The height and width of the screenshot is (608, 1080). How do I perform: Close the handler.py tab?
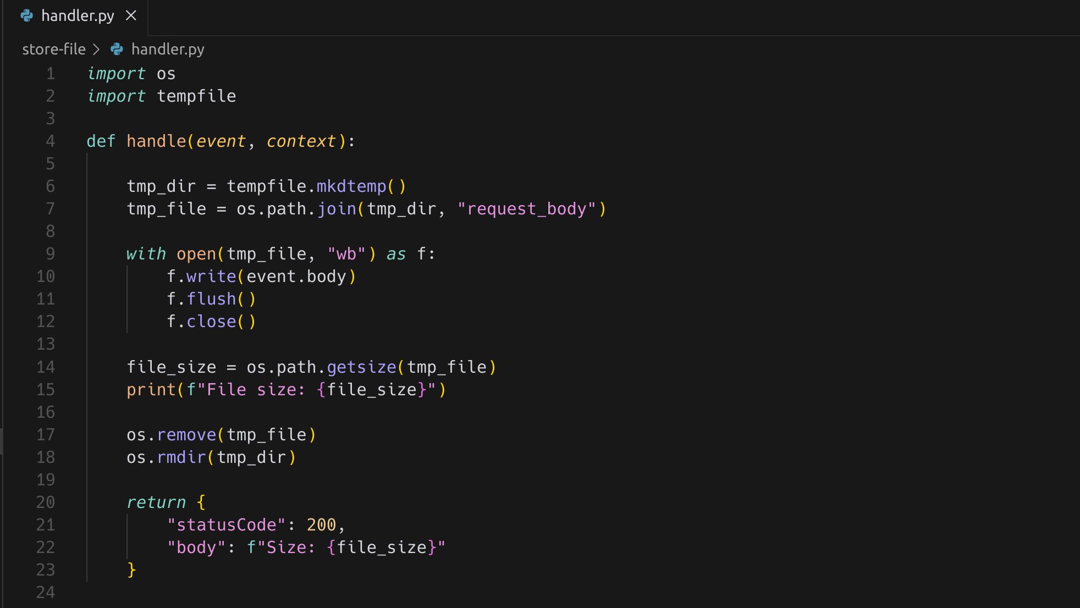[131, 15]
